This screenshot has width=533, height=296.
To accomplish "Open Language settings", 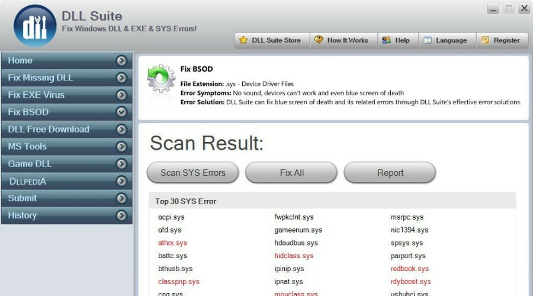I will tap(447, 40).
